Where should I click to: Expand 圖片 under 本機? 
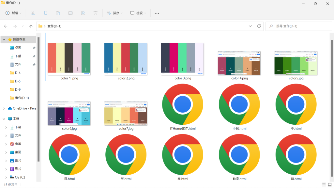coord(6,161)
